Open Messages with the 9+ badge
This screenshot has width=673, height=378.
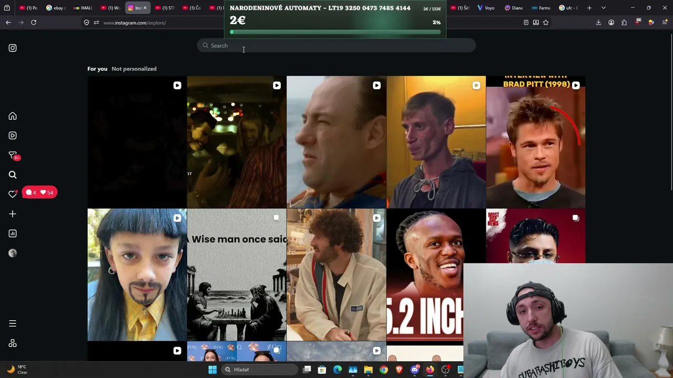pos(14,155)
